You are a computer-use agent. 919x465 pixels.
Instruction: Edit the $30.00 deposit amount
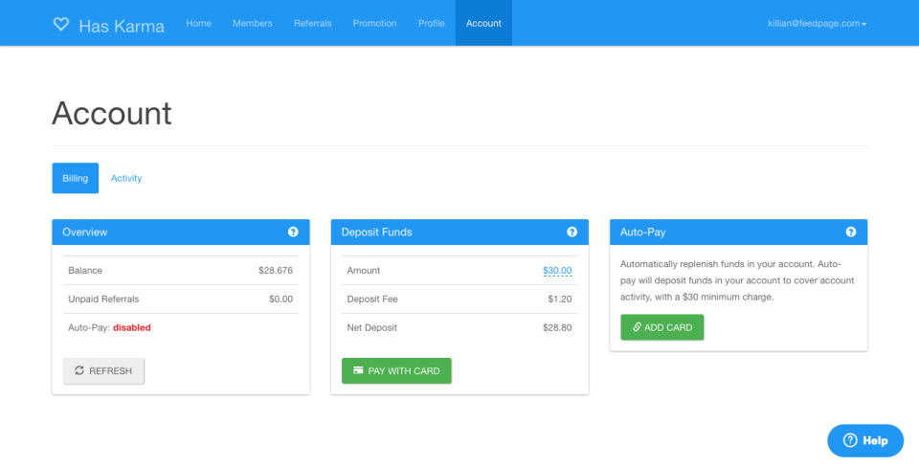[557, 271]
